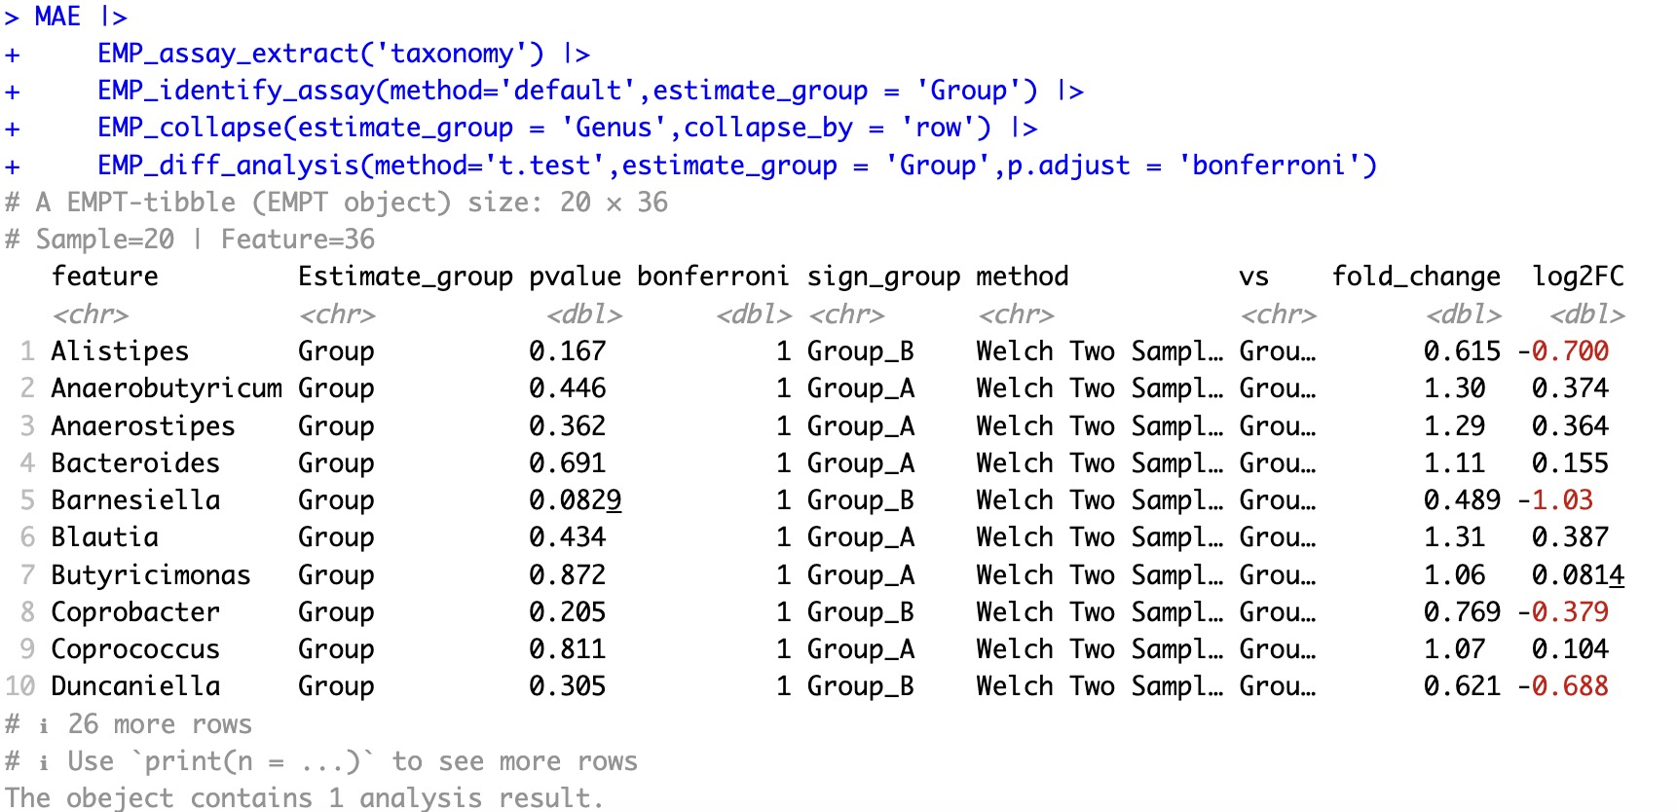Click the Blautia sign_group value Group_A
This screenshot has width=1677, height=812.
coord(860,537)
